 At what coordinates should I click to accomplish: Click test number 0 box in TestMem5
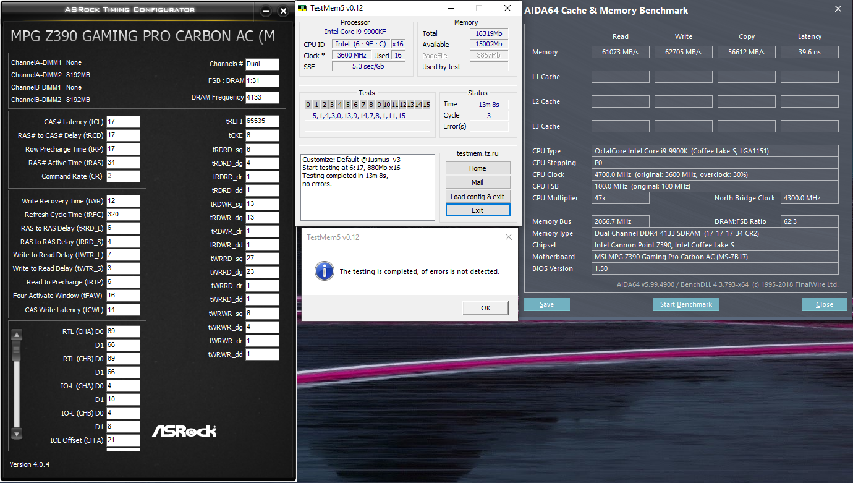click(308, 105)
